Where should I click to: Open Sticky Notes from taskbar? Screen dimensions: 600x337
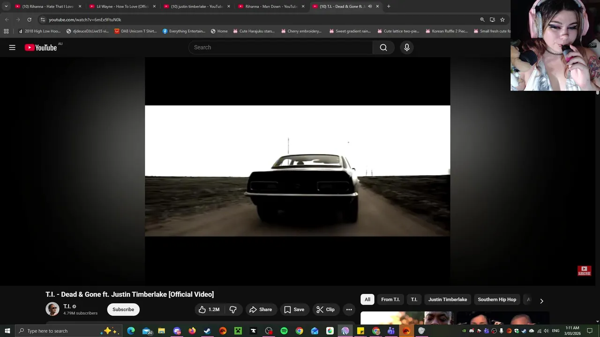click(x=360, y=331)
